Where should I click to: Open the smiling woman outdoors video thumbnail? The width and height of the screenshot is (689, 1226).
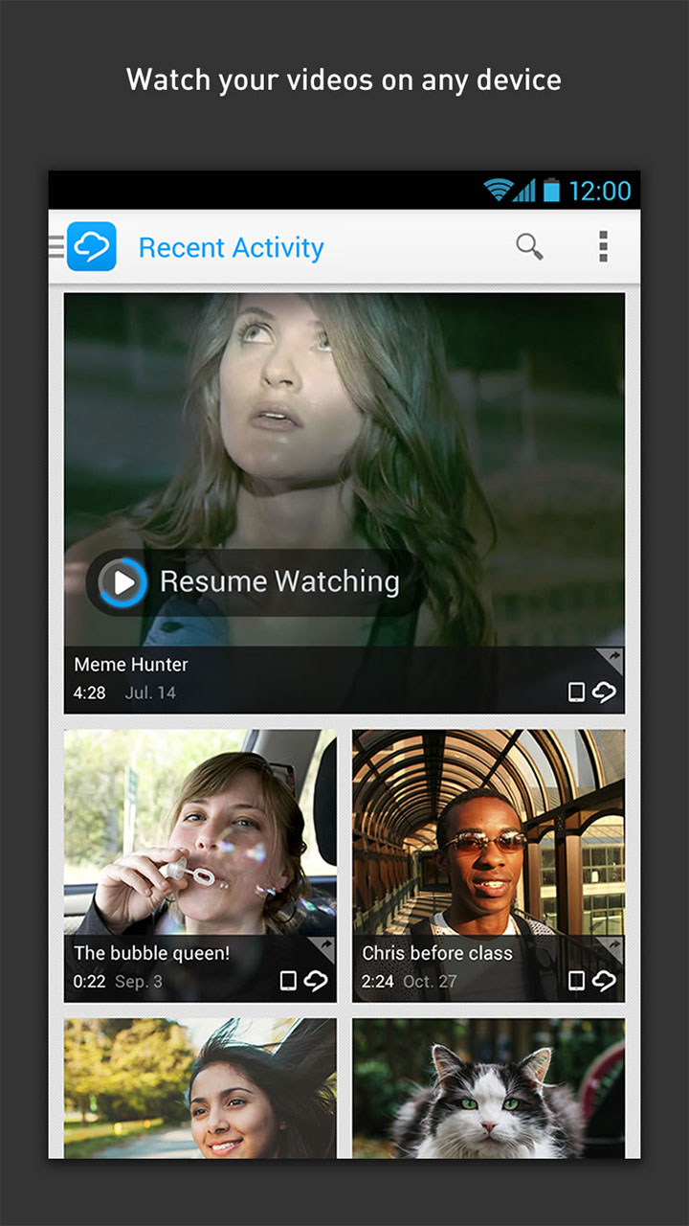tap(200, 1088)
